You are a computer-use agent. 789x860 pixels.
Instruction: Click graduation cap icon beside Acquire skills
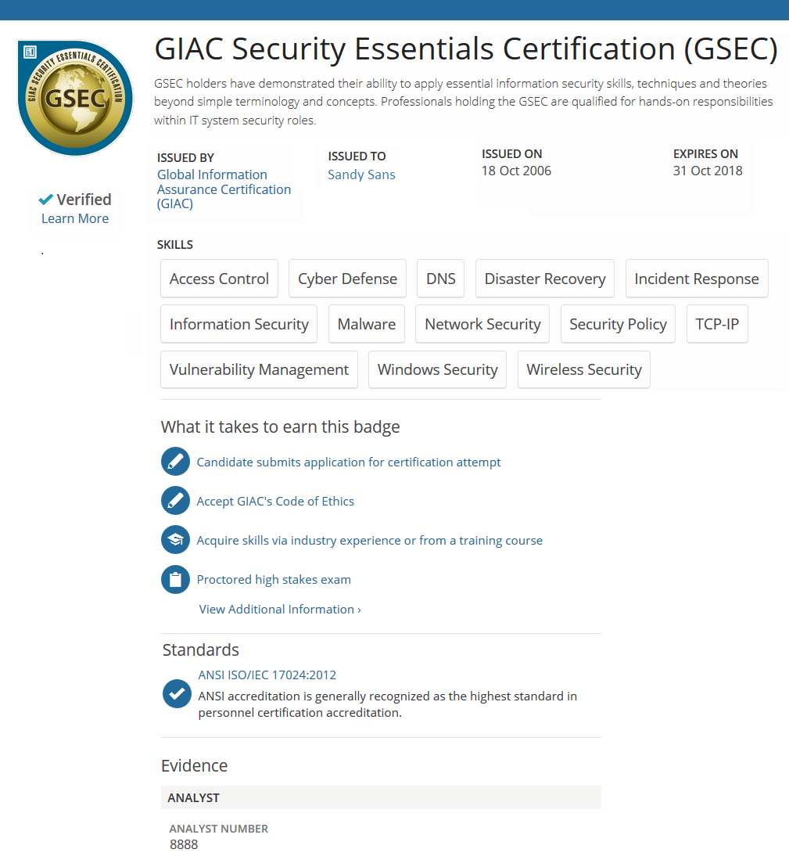175,540
